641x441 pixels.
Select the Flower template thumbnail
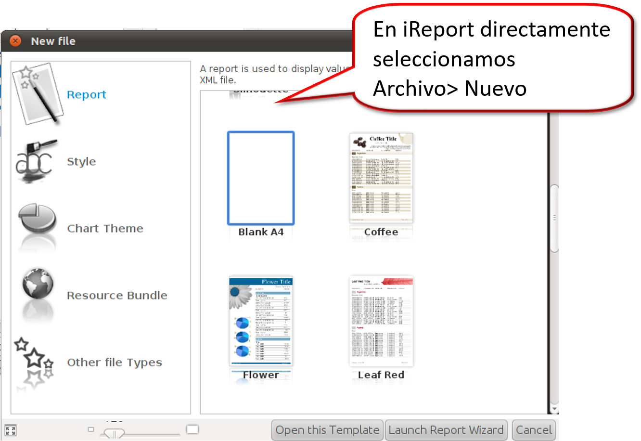point(261,322)
